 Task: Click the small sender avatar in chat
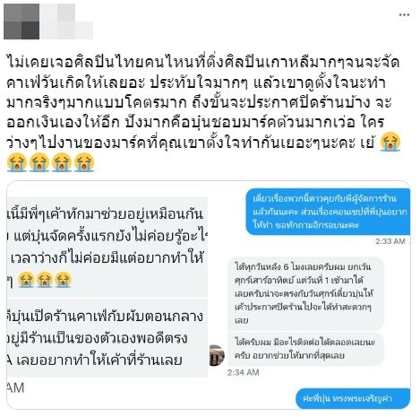pyautogui.click(x=217, y=355)
